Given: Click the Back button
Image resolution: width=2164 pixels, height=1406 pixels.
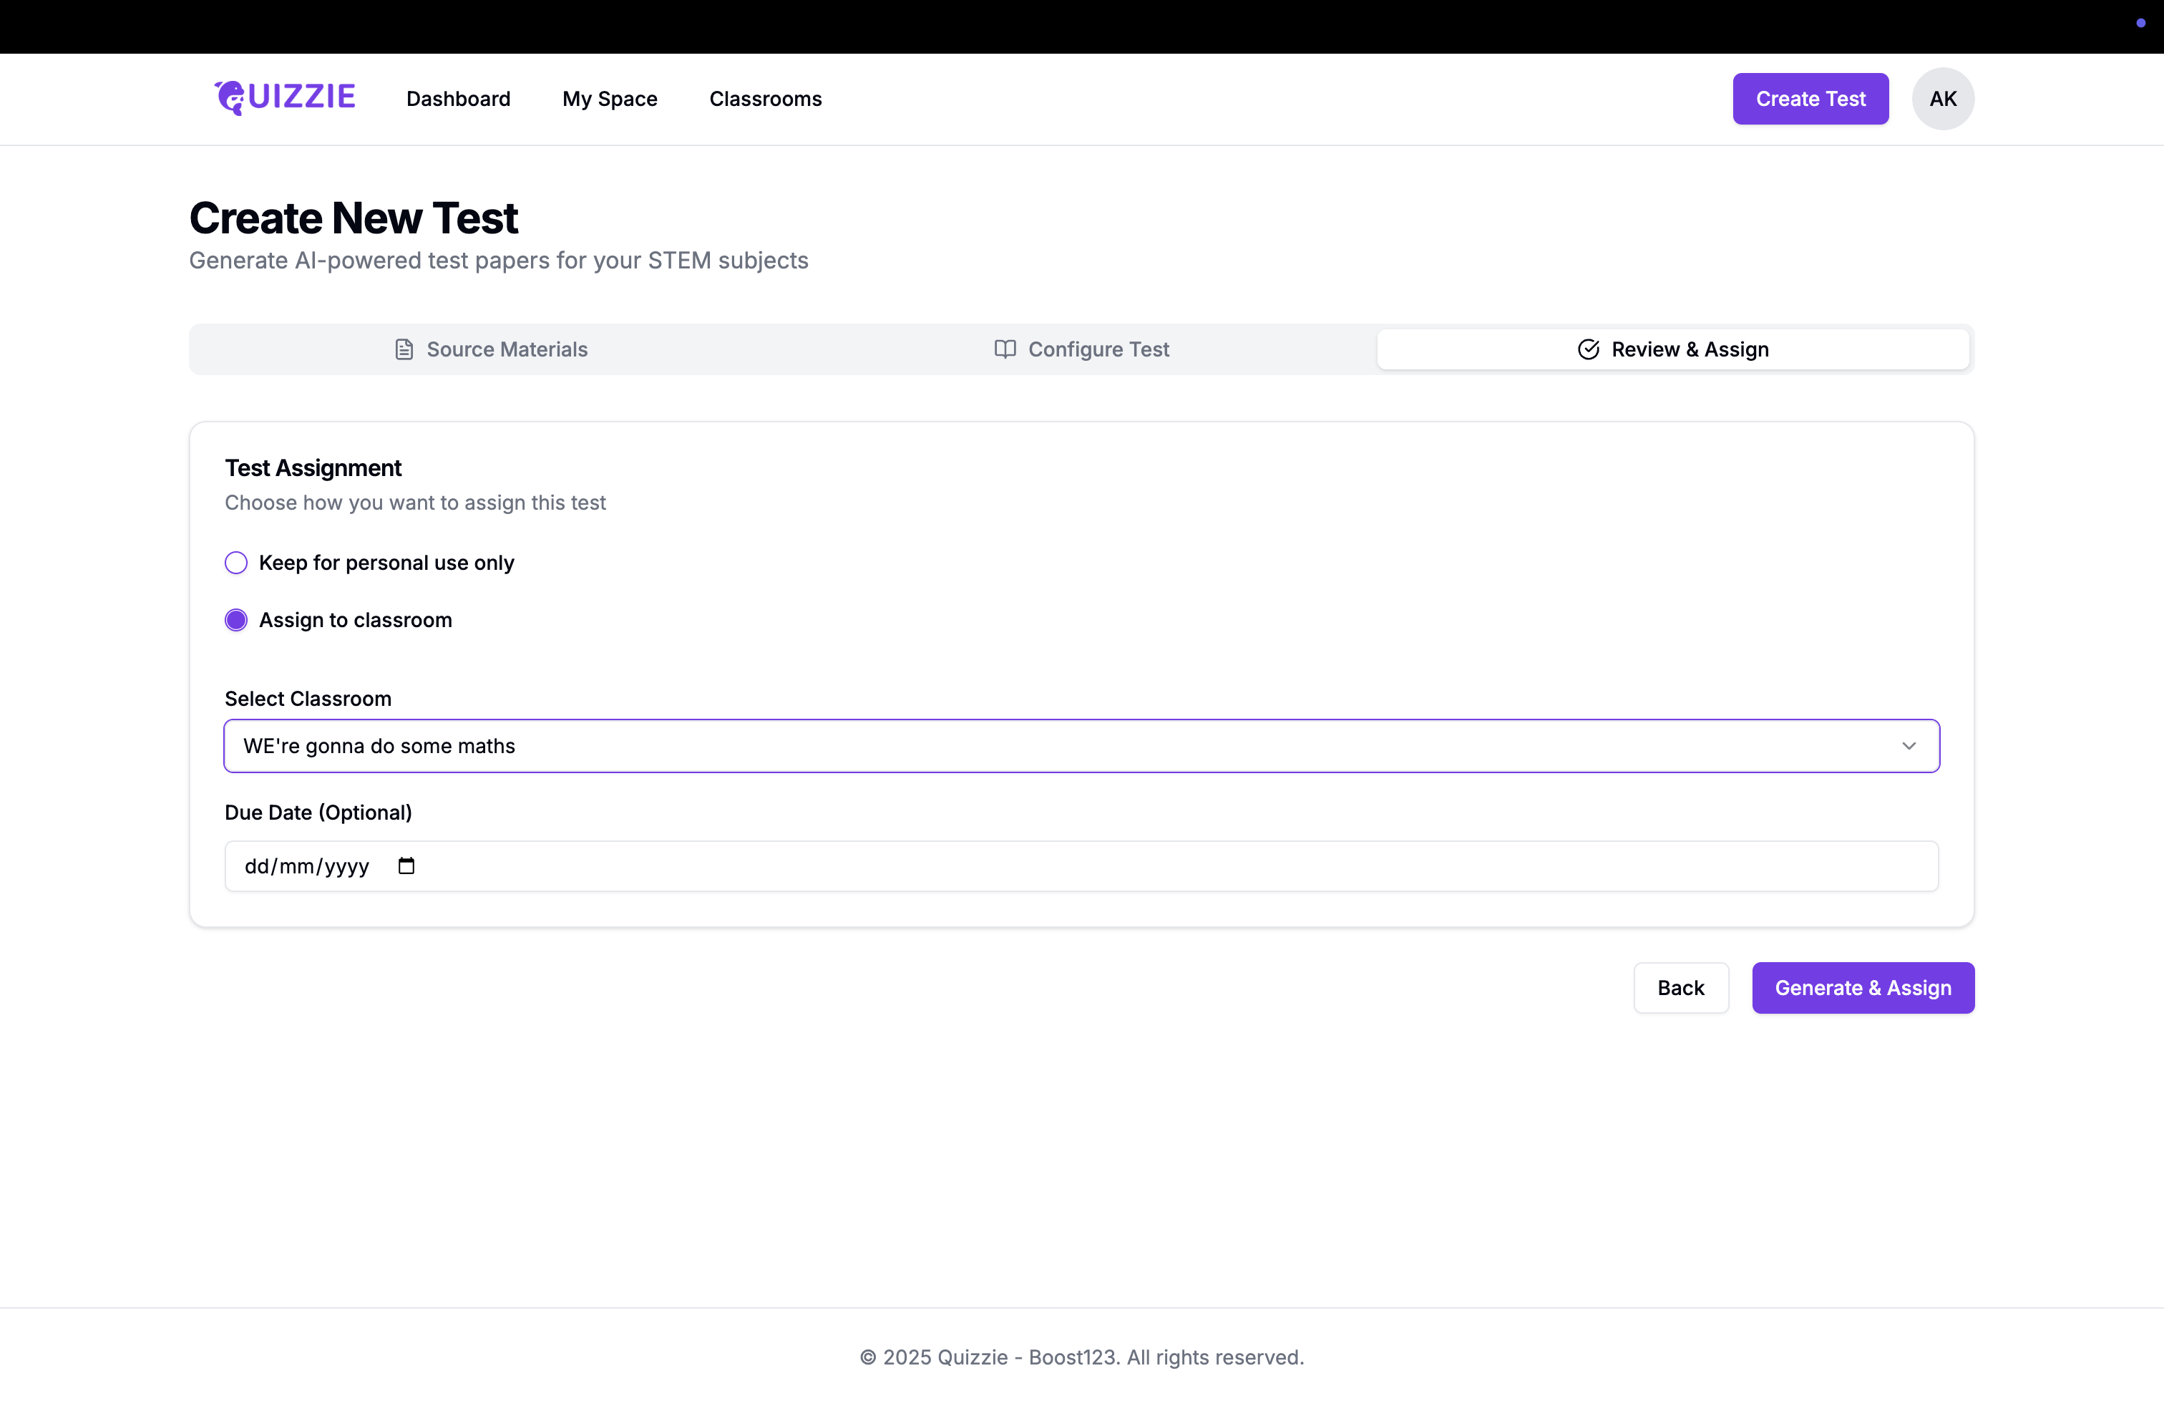Looking at the screenshot, I should (x=1680, y=988).
